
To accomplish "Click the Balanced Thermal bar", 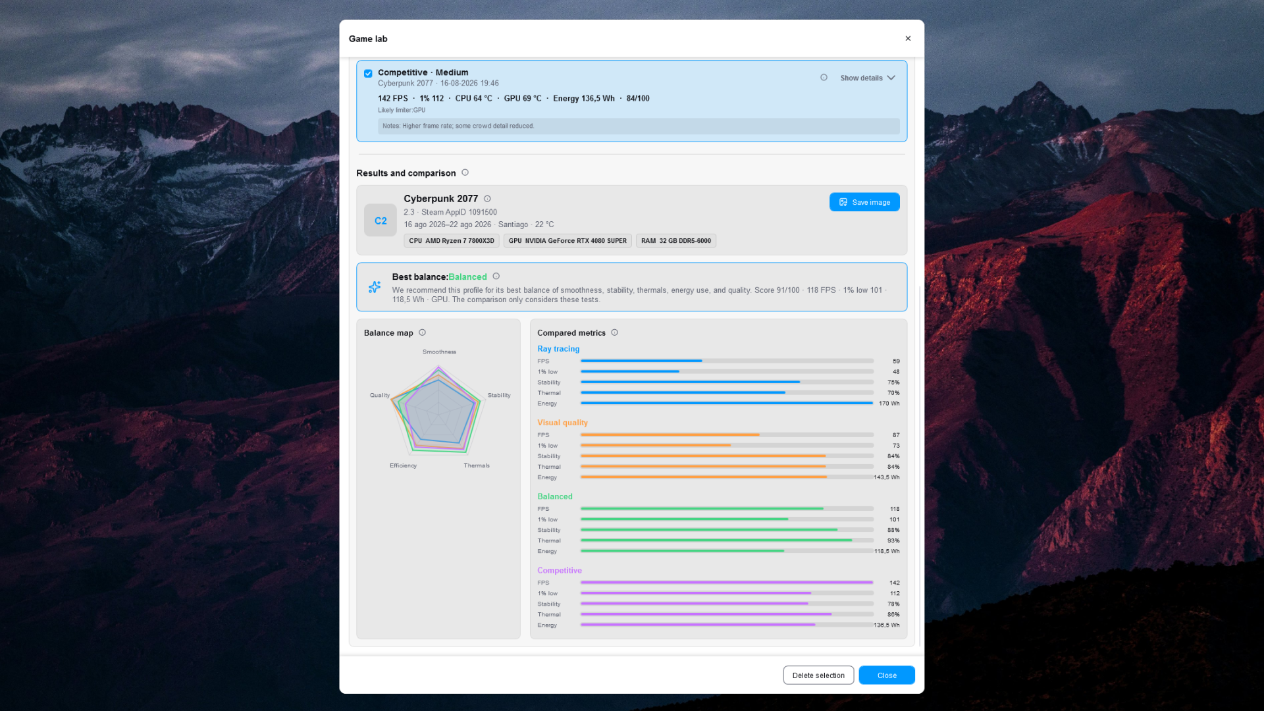I will pos(727,540).
